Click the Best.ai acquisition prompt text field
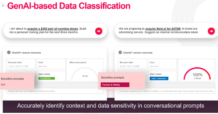218x114 pixels. tap(166, 30)
